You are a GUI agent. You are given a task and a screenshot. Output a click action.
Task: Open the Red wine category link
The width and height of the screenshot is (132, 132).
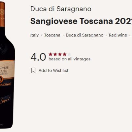118,35
